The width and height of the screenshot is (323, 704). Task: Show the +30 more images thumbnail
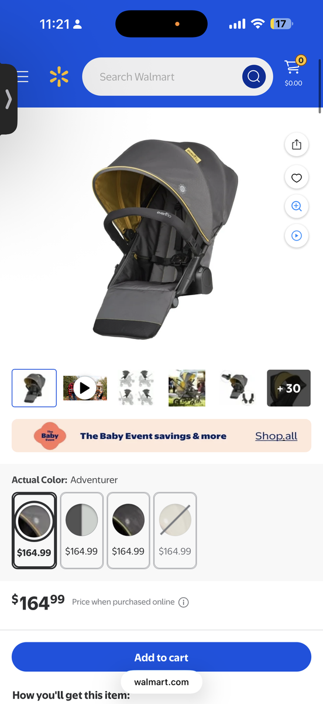click(x=289, y=388)
